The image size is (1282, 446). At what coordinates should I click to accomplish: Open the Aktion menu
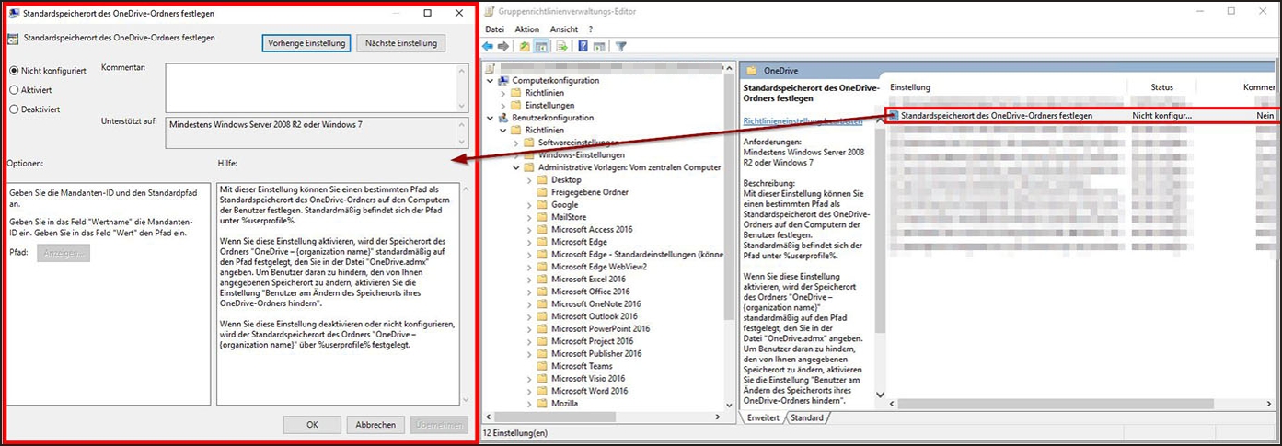tap(526, 29)
